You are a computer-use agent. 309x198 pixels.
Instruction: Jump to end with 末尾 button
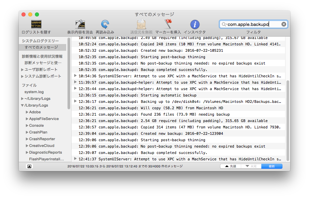tap(251, 166)
